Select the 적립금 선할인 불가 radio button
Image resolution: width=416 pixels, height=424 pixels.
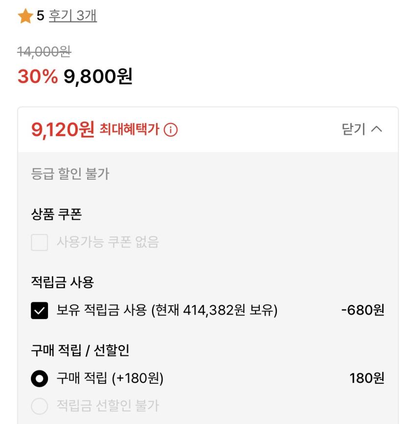pyautogui.click(x=40, y=405)
